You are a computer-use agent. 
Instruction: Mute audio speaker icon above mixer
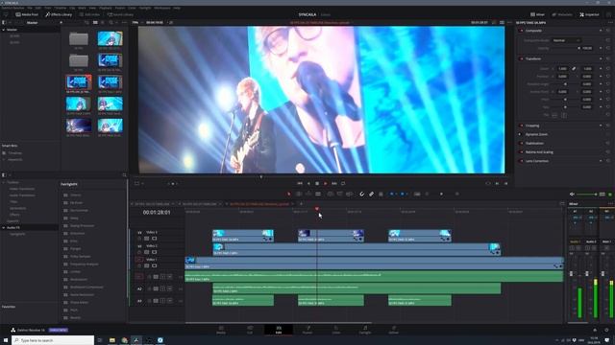point(572,194)
